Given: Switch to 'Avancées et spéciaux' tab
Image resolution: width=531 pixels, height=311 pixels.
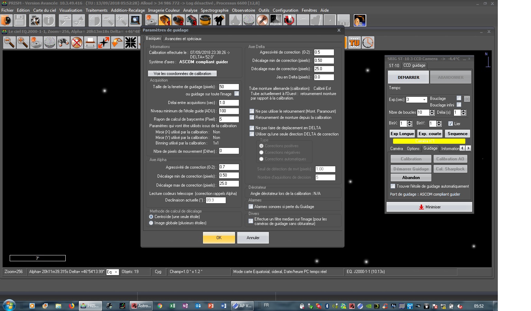Looking at the screenshot, I should 183,39.
